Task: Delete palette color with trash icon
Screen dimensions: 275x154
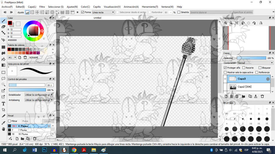Action: [25, 58]
